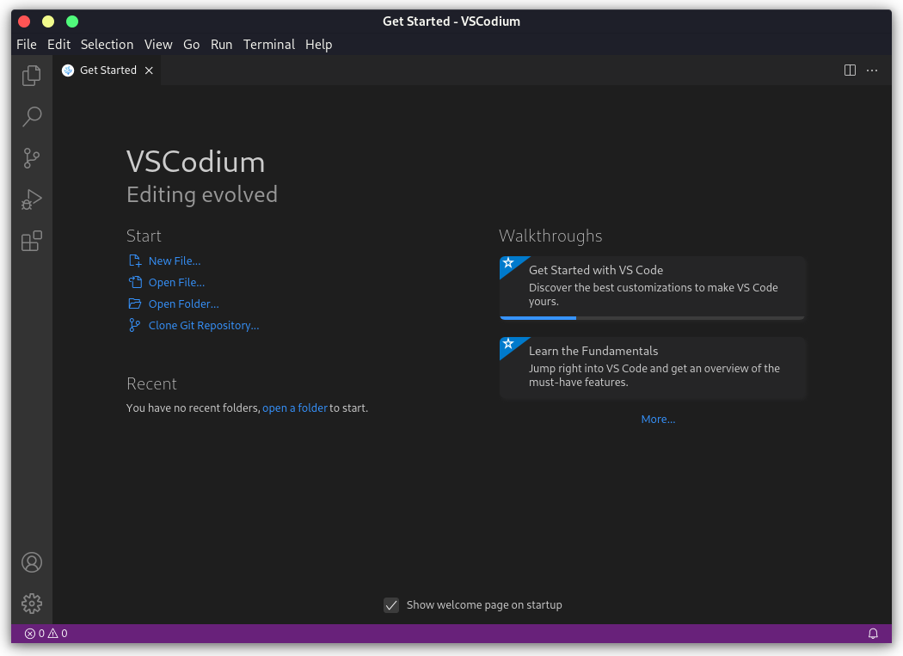This screenshot has width=903, height=656.
Task: Open the editor More Actions ellipsis menu
Action: pos(872,71)
